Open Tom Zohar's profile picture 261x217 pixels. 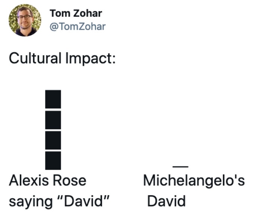25,20
